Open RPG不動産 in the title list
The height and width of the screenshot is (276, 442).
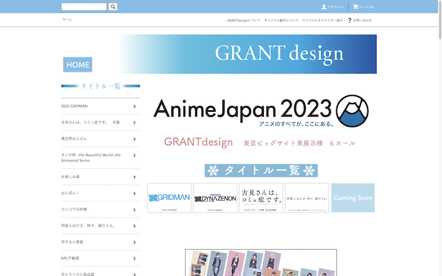[101, 258]
